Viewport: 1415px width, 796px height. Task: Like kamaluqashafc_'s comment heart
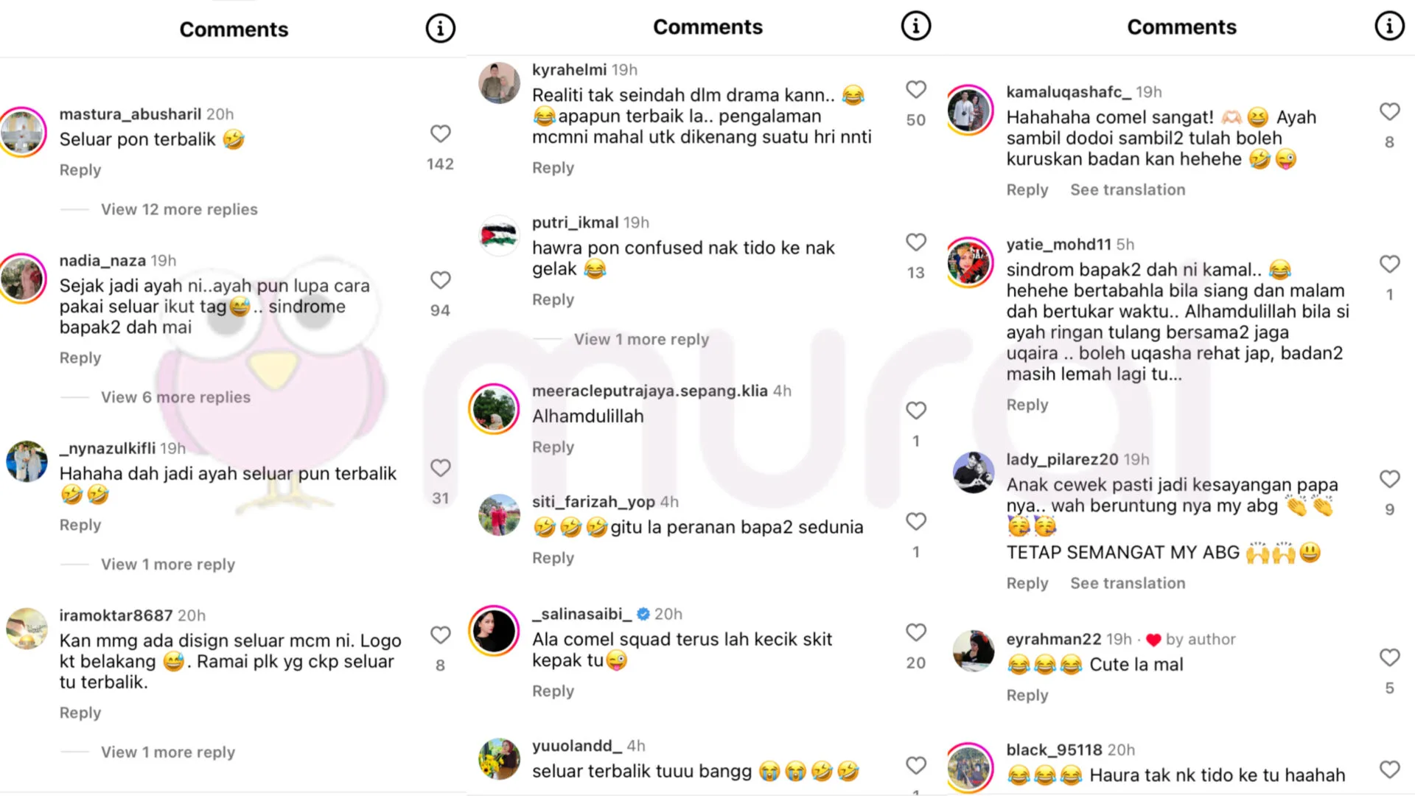pyautogui.click(x=1390, y=111)
